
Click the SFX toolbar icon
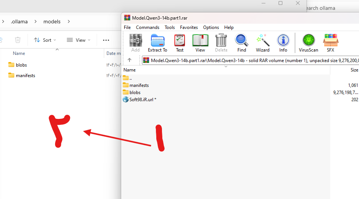[330, 43]
